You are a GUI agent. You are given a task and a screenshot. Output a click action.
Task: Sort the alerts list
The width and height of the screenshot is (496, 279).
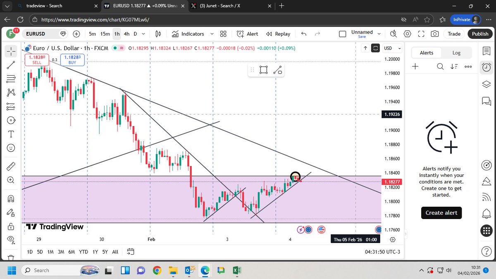click(x=454, y=67)
